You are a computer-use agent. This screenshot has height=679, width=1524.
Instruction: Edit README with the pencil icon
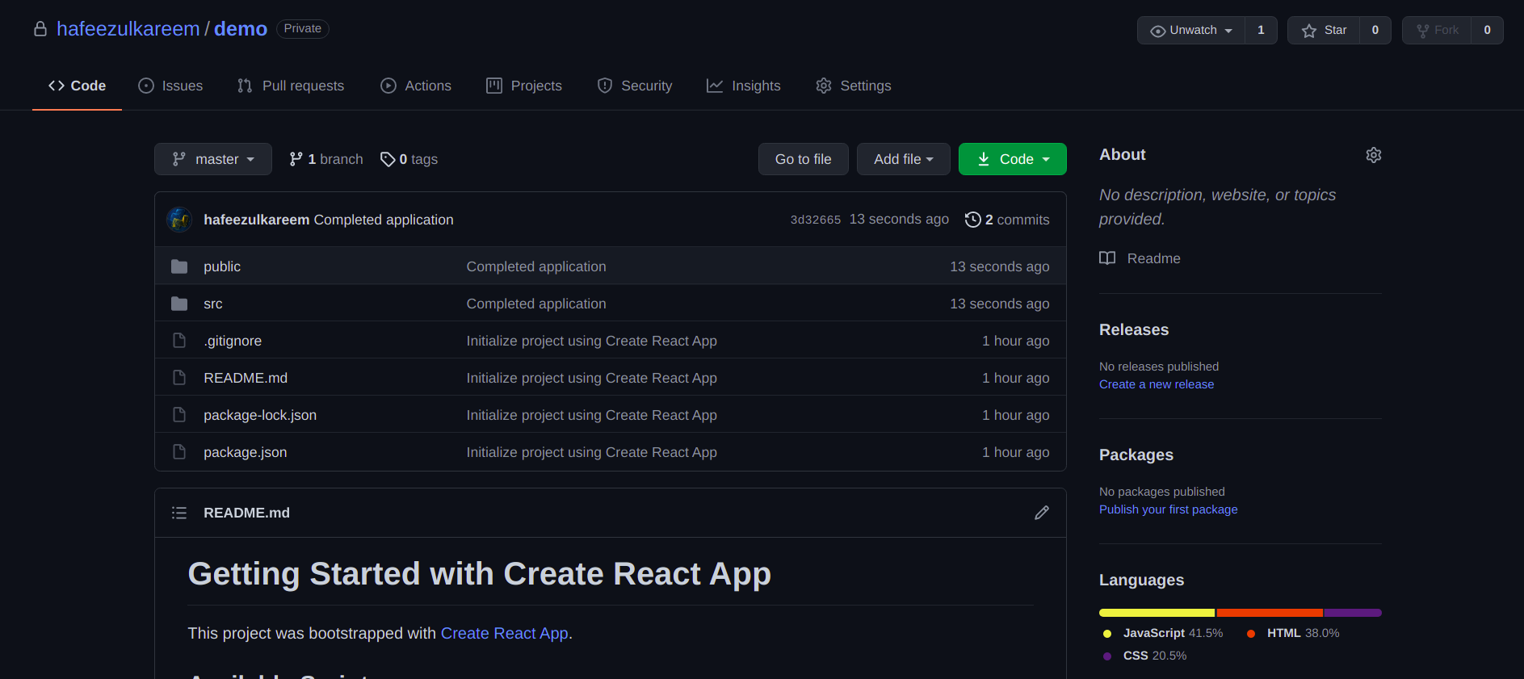point(1042,513)
